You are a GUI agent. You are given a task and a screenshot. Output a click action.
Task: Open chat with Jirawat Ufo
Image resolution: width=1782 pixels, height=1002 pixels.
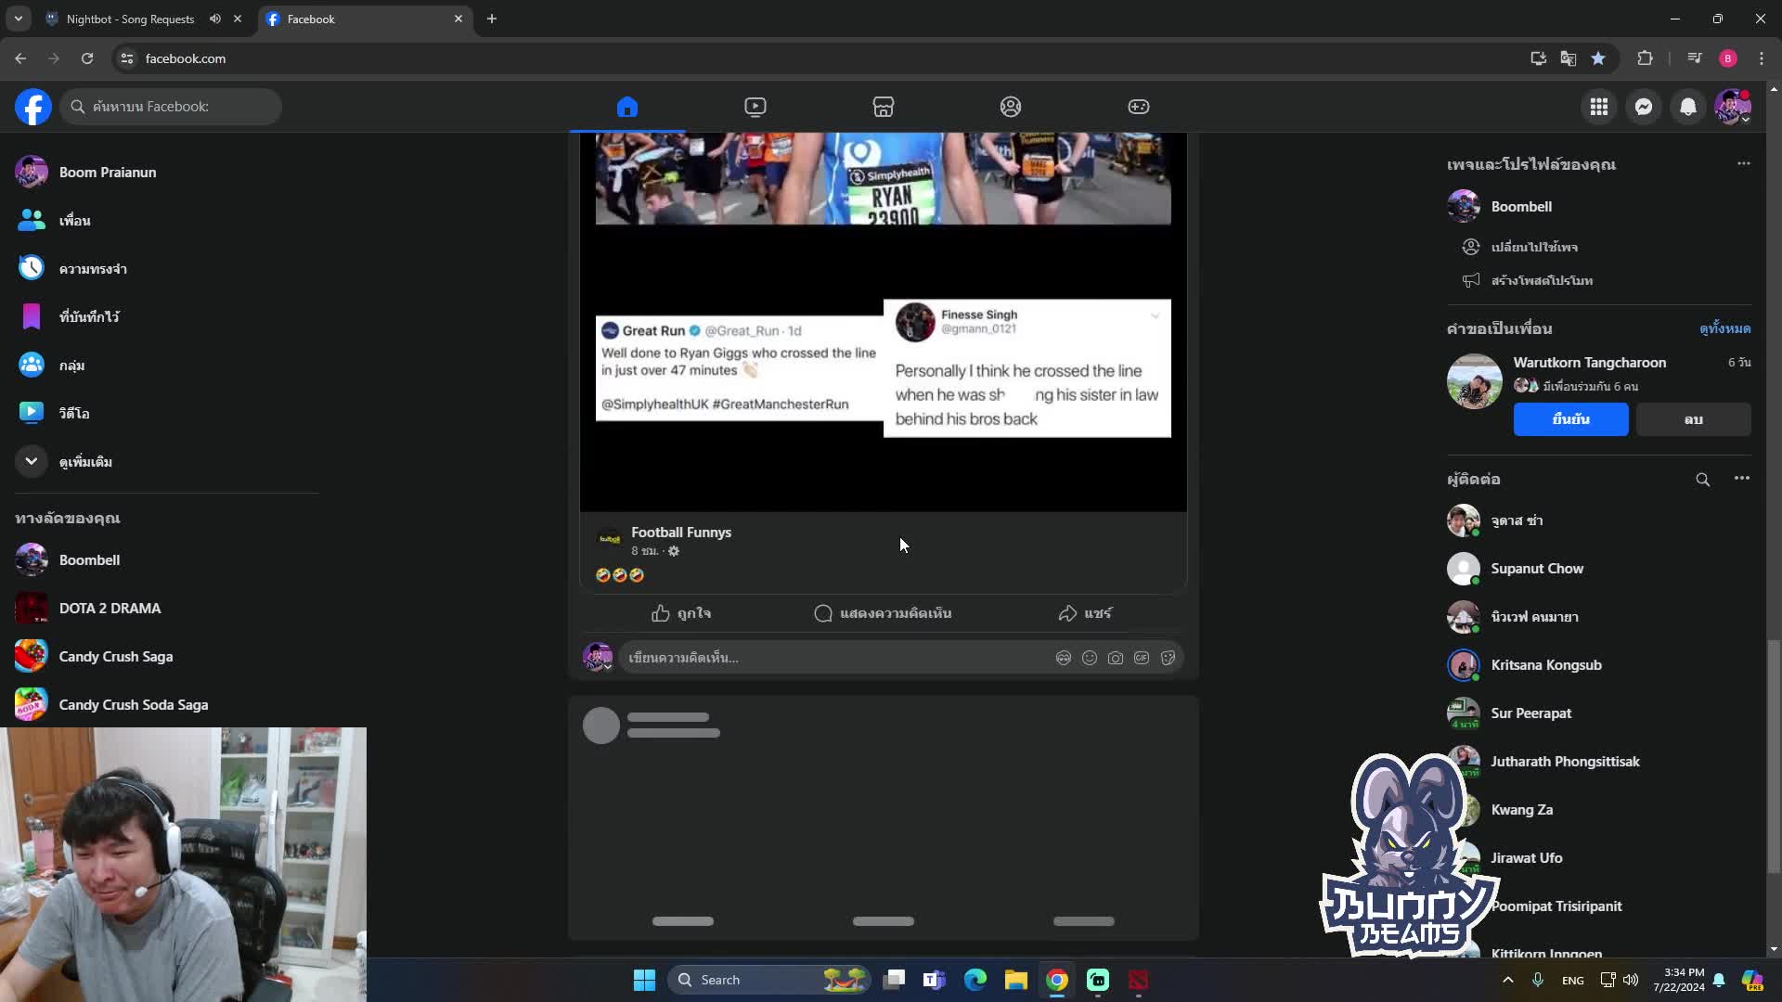coord(1598,858)
